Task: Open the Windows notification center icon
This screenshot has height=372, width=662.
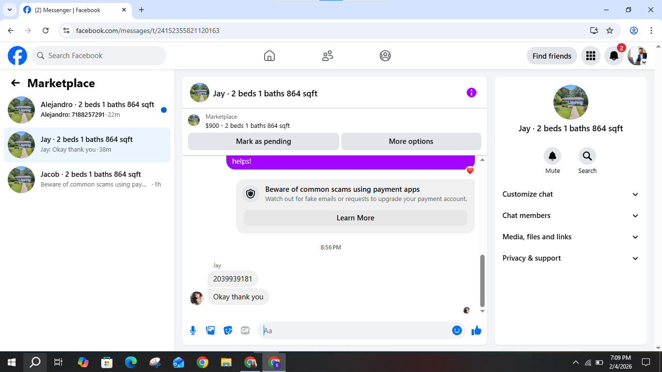Action: click(x=646, y=362)
